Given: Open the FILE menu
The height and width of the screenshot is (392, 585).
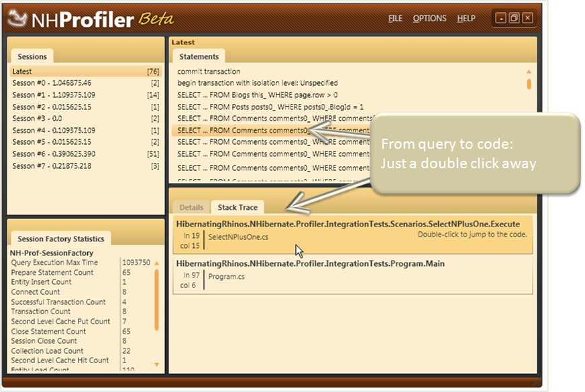Looking at the screenshot, I should click(x=395, y=18).
